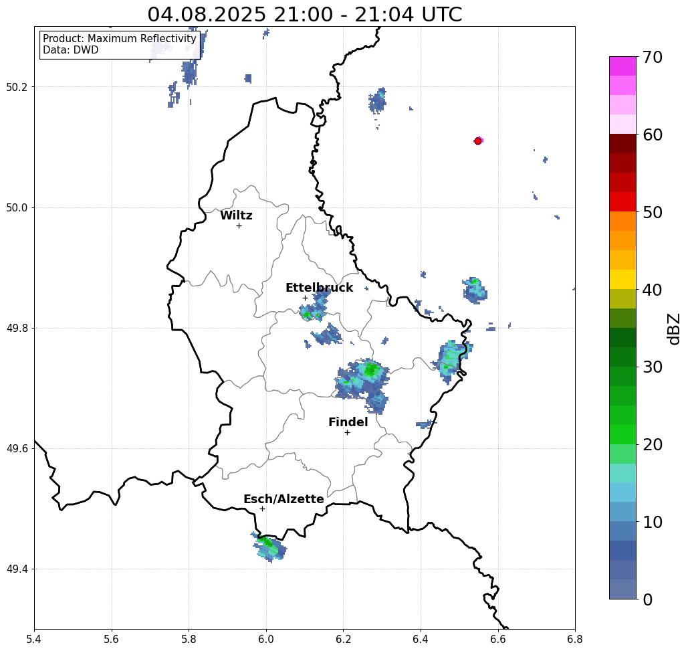This screenshot has width=688, height=651.
Task: Click the colorbar label '40'
Action: [653, 290]
